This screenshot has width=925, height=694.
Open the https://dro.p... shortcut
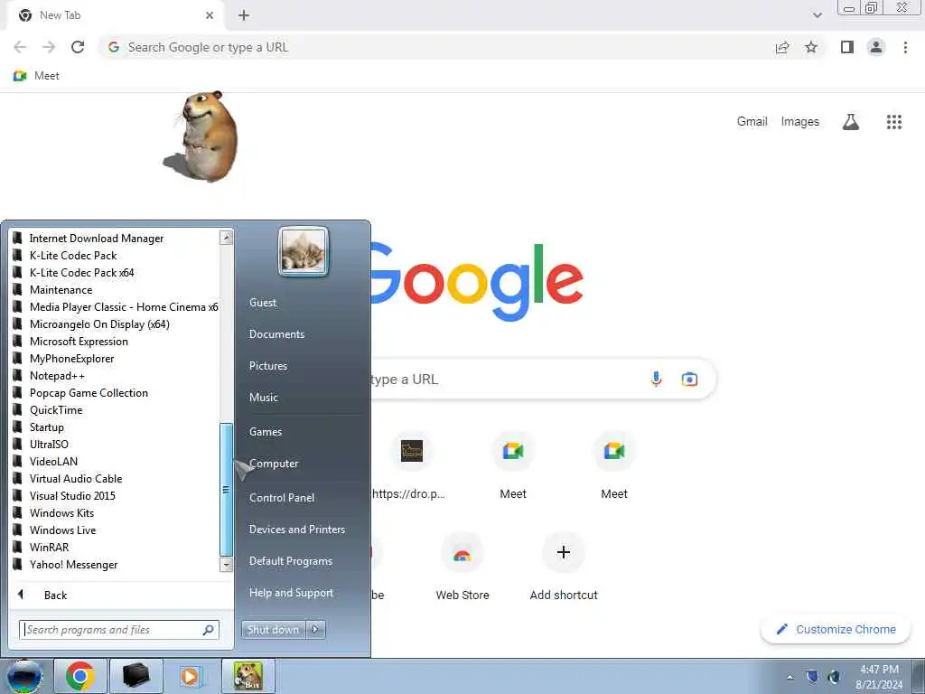click(x=411, y=466)
